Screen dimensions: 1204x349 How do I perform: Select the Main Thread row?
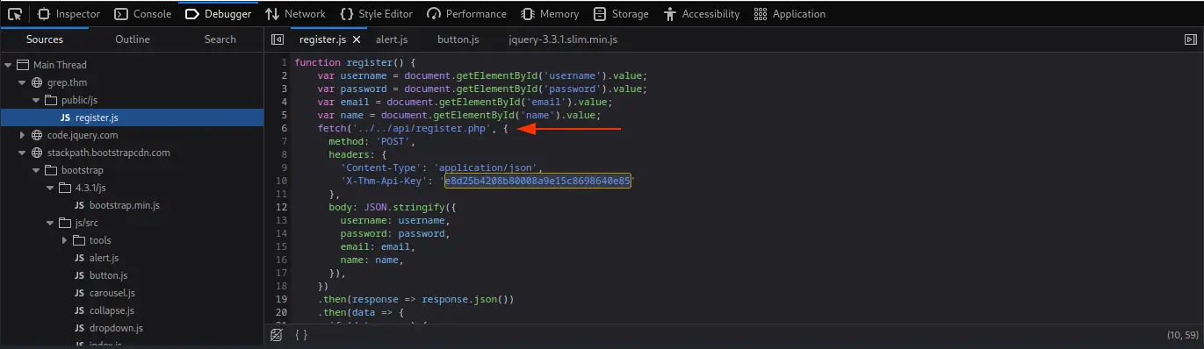(132, 65)
